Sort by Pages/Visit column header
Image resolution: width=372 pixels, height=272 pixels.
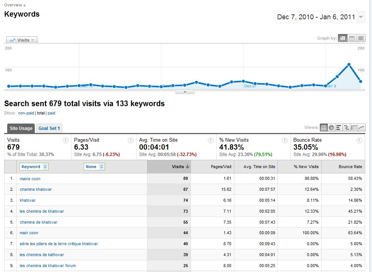click(221, 167)
